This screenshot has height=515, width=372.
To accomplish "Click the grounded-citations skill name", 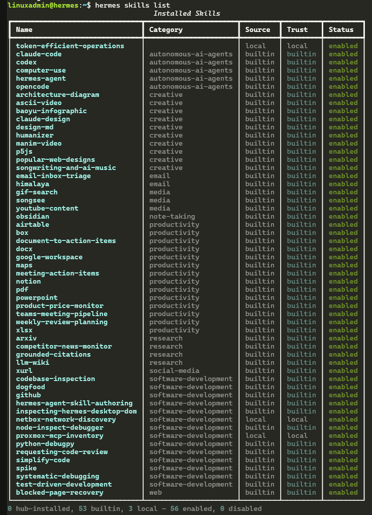I will tap(53, 354).
